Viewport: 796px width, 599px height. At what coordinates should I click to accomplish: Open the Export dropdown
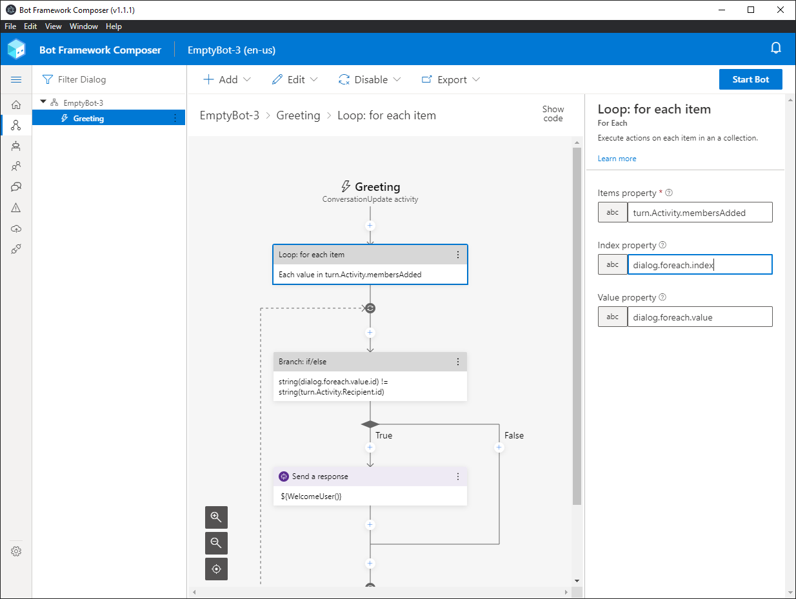[451, 79]
